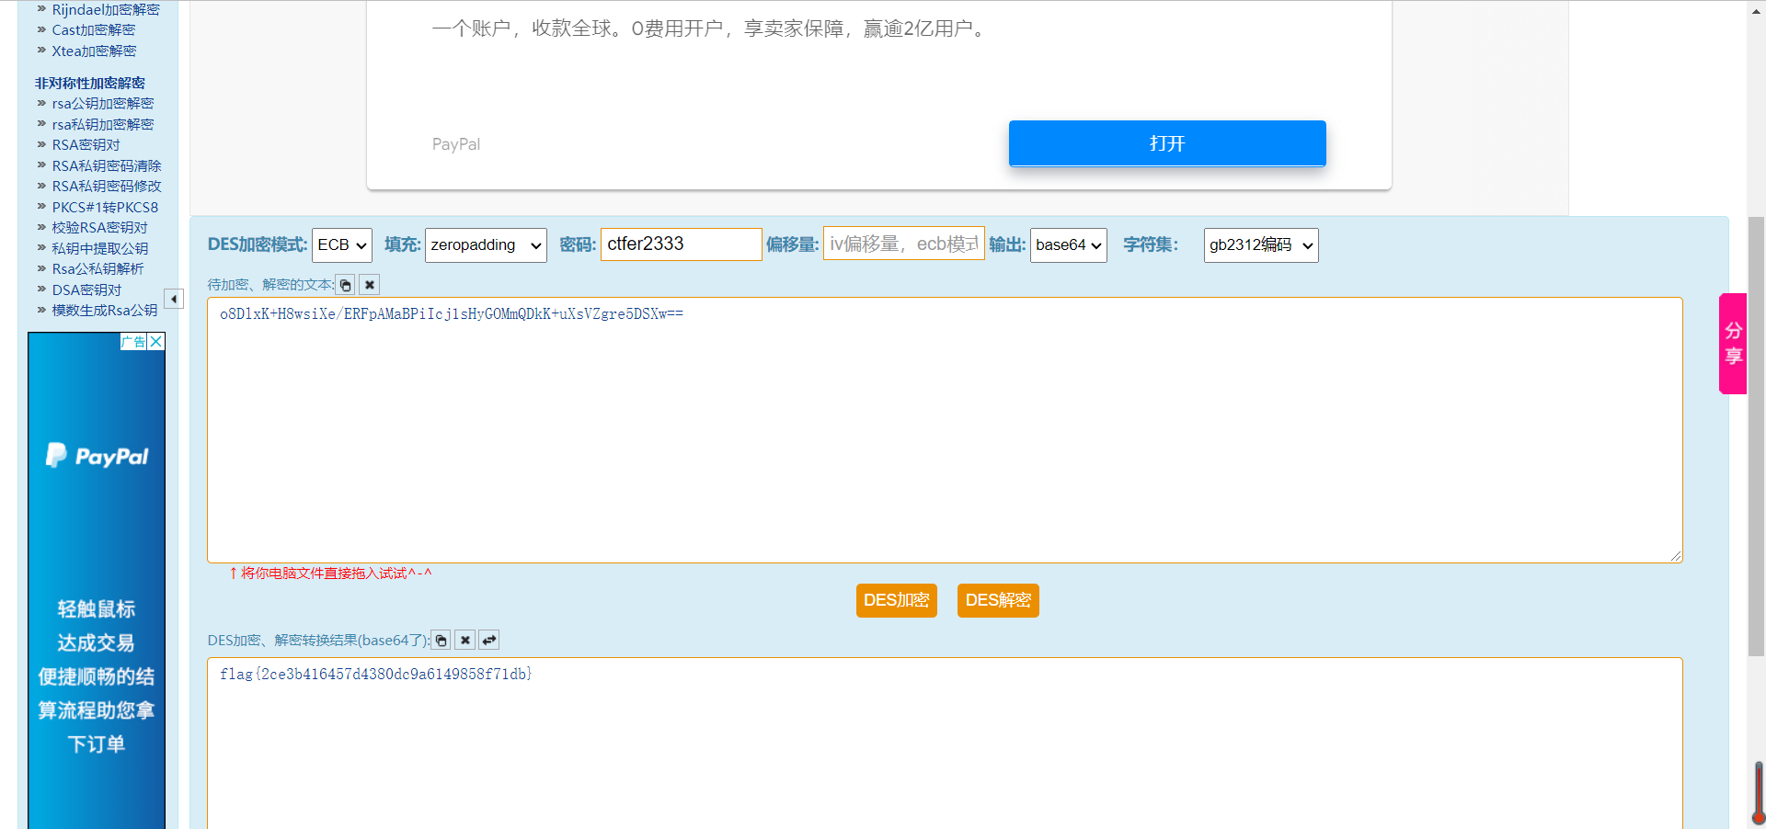Open the RSA私钥密码清除 link
Screen dimensions: 1766x829
[x=107, y=166]
